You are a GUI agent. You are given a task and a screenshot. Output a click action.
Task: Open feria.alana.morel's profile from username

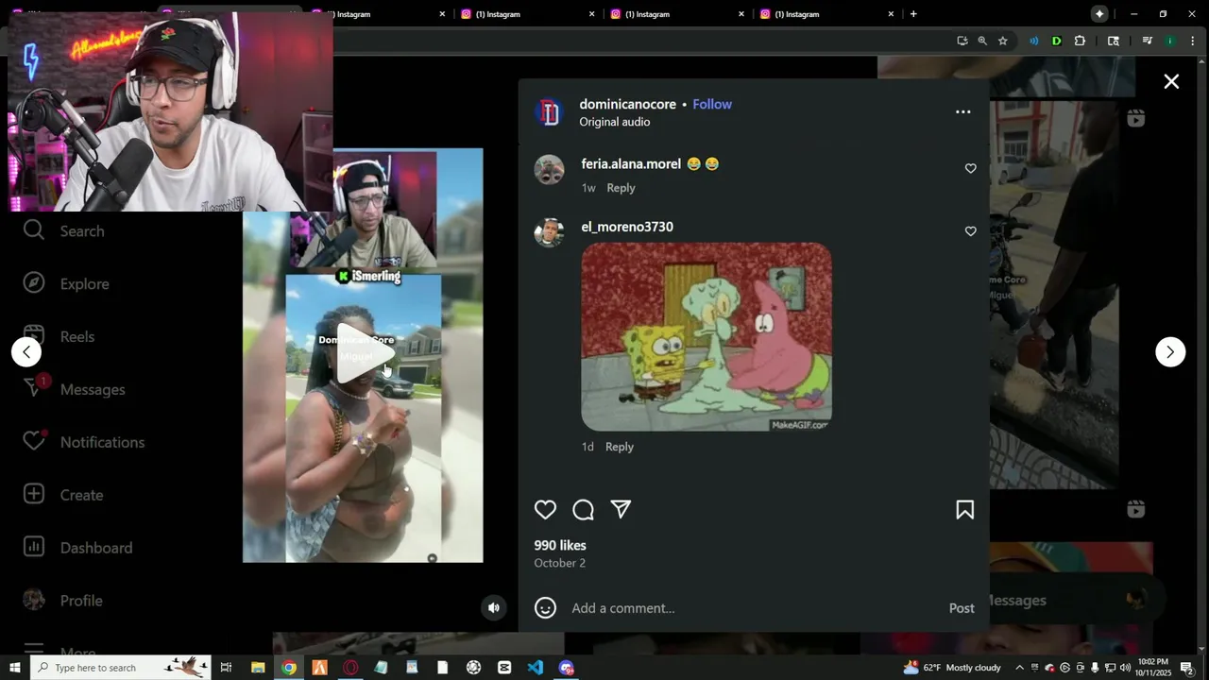tap(631, 164)
